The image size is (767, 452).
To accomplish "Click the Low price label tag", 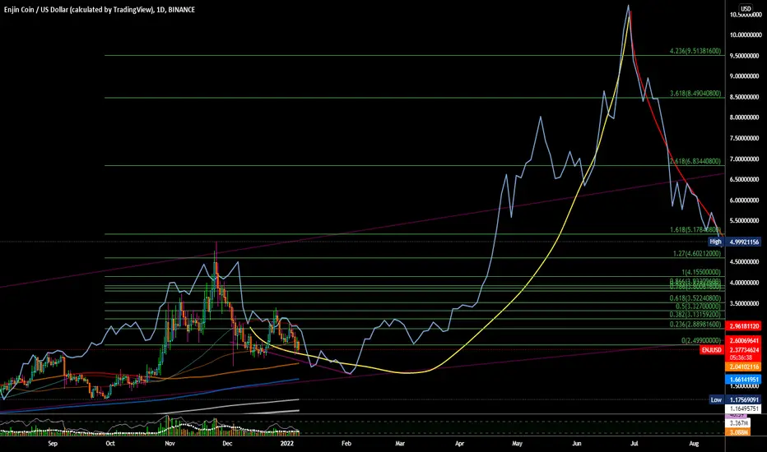I will pos(716,399).
